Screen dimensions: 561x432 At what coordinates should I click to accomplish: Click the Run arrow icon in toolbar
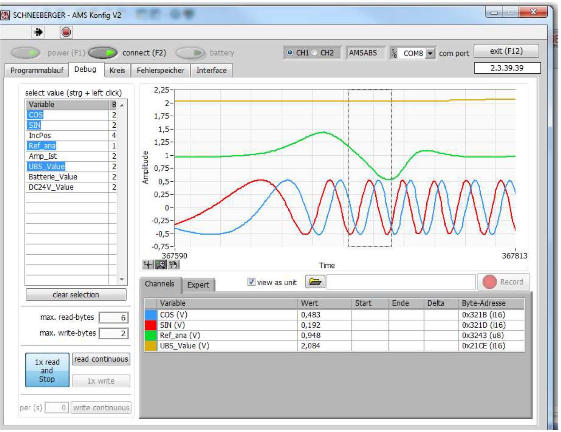38,32
